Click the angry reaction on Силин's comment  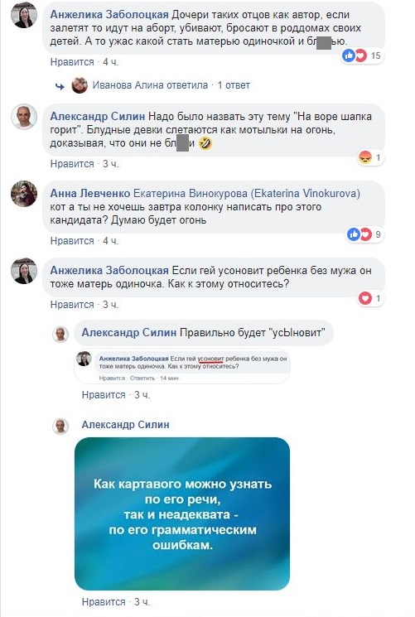click(365, 158)
